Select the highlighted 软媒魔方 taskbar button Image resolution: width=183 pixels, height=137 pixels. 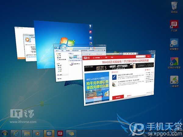click(49, 134)
